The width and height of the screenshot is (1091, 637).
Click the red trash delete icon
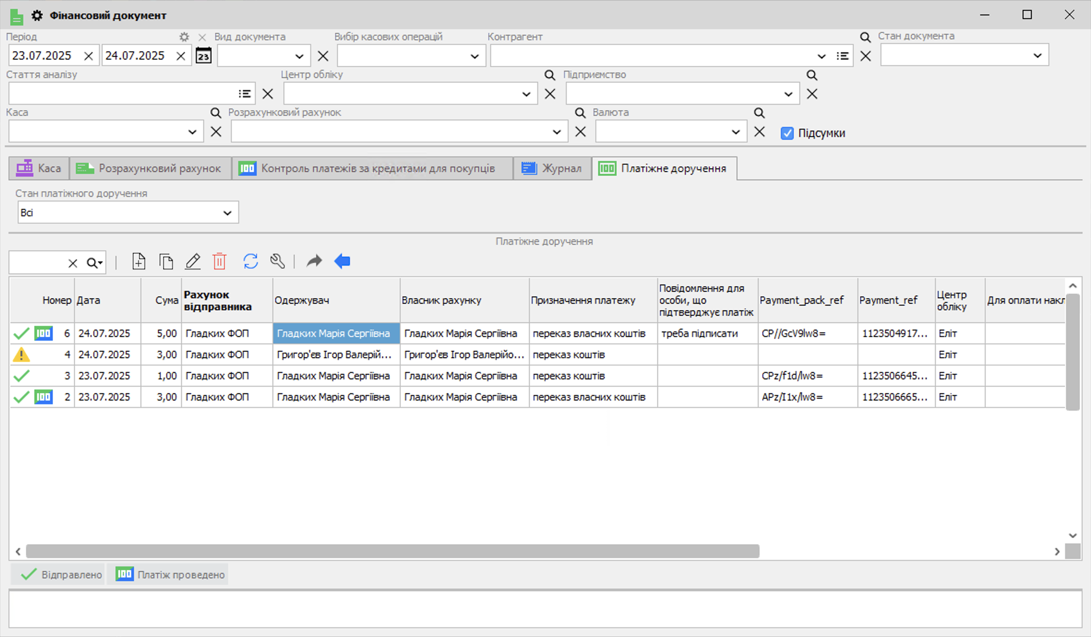[220, 261]
